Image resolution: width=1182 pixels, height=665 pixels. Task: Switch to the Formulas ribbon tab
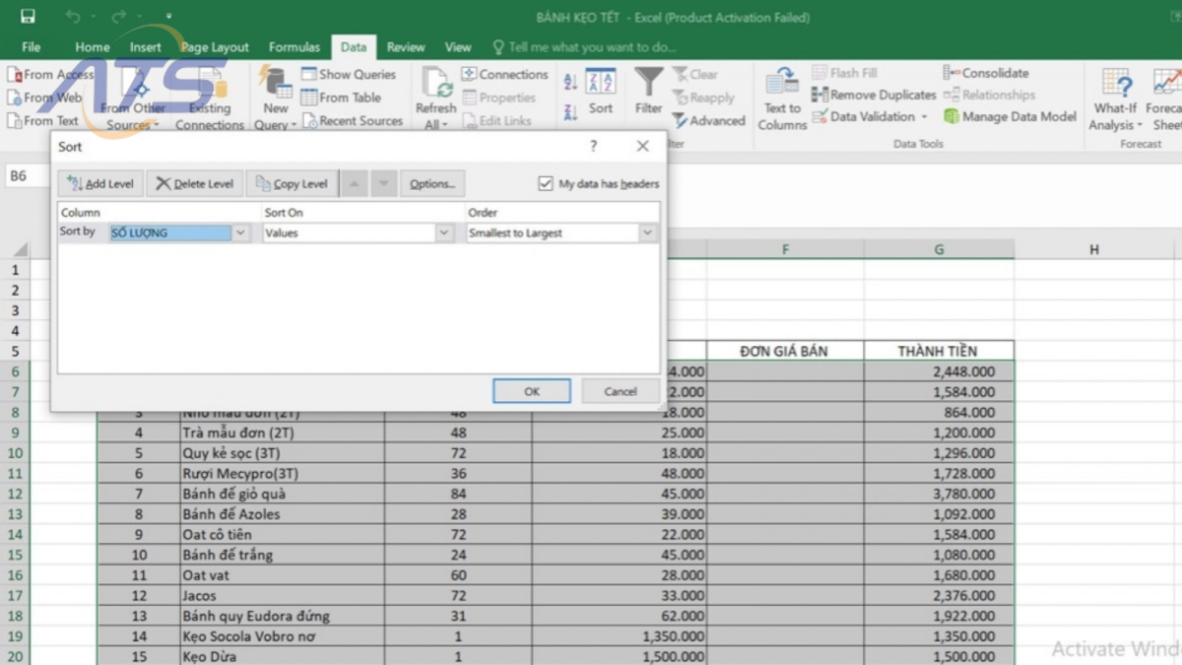(x=294, y=46)
